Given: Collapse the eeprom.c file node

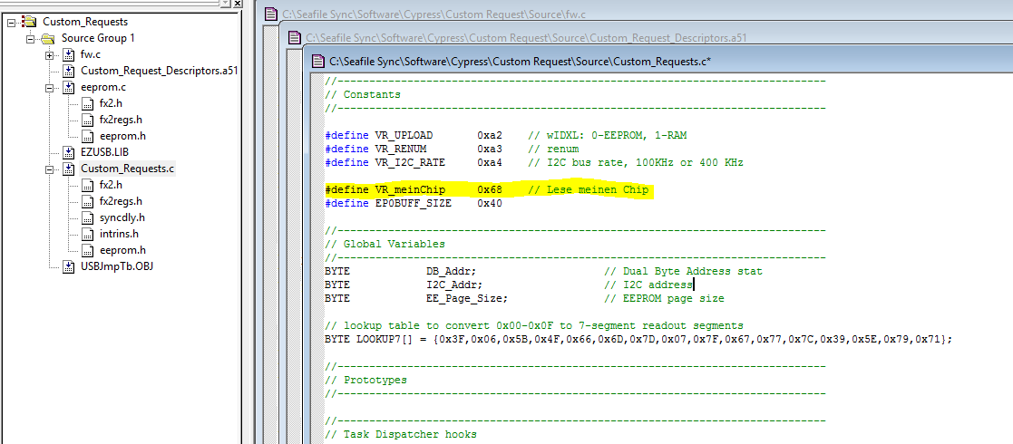Looking at the screenshot, I should point(49,87).
